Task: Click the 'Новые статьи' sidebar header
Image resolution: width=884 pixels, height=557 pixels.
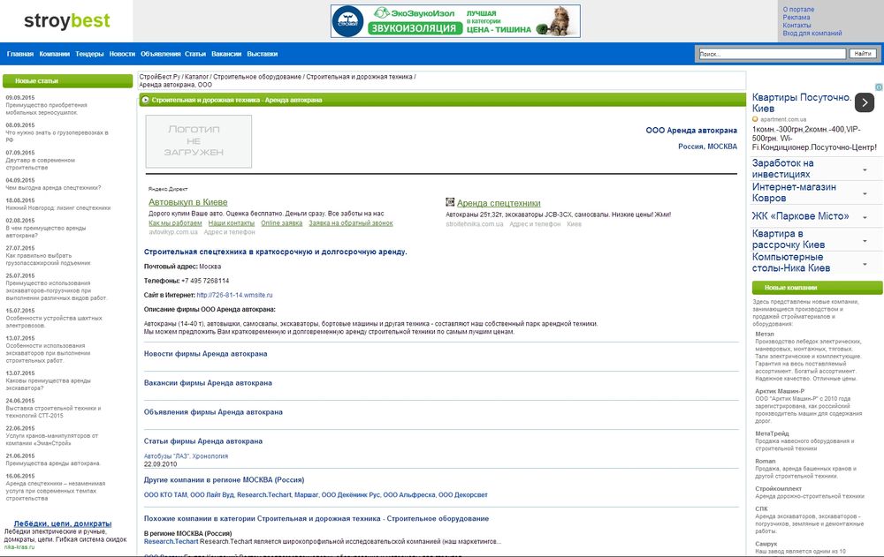Action: tap(68, 81)
